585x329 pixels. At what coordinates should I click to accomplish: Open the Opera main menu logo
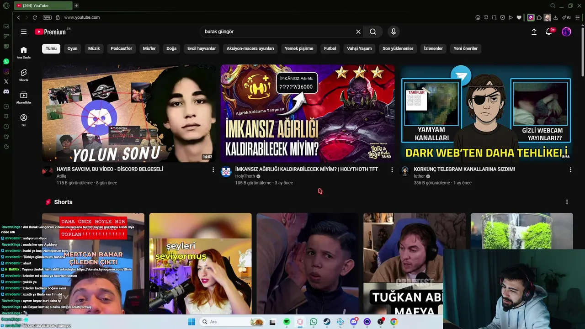[x=6, y=5]
